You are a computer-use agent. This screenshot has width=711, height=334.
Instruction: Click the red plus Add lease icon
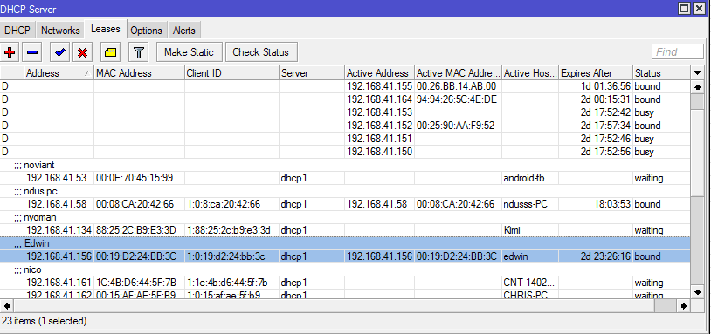coord(9,52)
